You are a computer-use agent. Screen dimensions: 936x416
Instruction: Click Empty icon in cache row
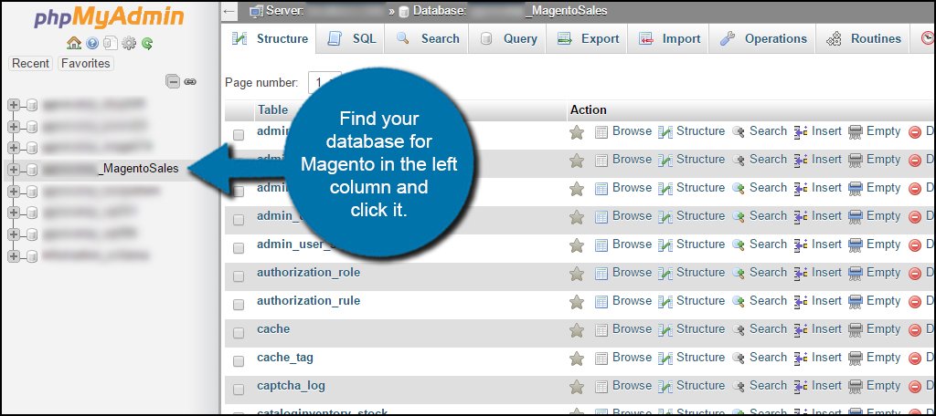pyautogui.click(x=856, y=330)
